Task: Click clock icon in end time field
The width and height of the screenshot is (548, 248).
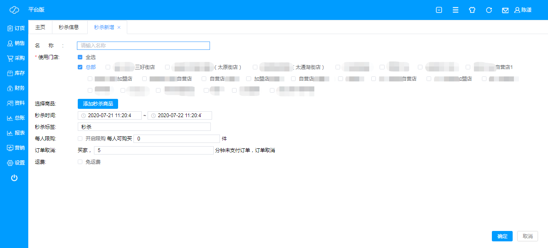Action: pos(153,115)
